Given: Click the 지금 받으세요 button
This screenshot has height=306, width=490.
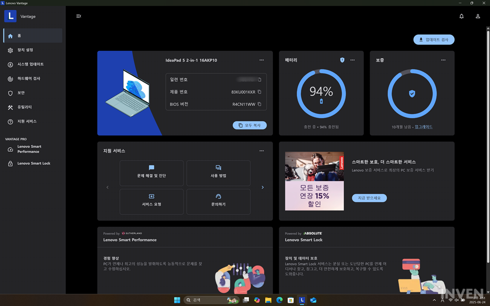Looking at the screenshot, I should point(369,198).
